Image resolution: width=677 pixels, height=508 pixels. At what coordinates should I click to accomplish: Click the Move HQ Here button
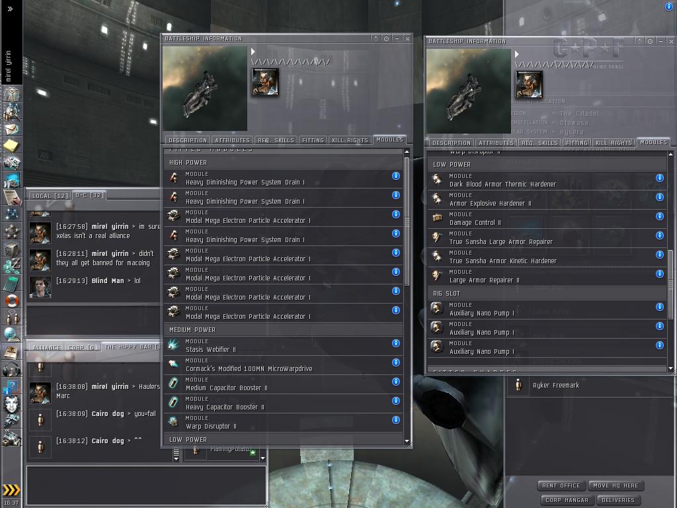pos(616,486)
